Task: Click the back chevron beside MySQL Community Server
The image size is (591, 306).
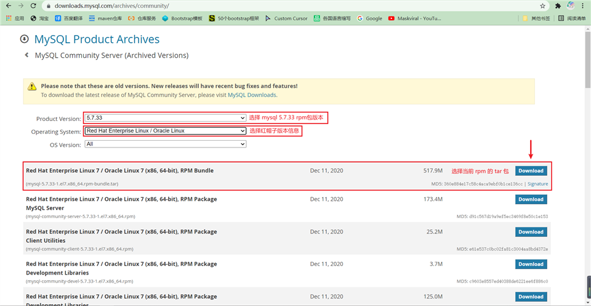Action: coord(26,55)
